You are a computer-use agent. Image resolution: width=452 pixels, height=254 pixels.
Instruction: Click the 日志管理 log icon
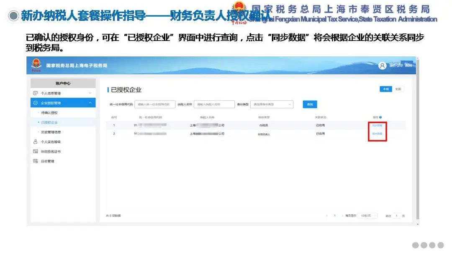pyautogui.click(x=36, y=161)
